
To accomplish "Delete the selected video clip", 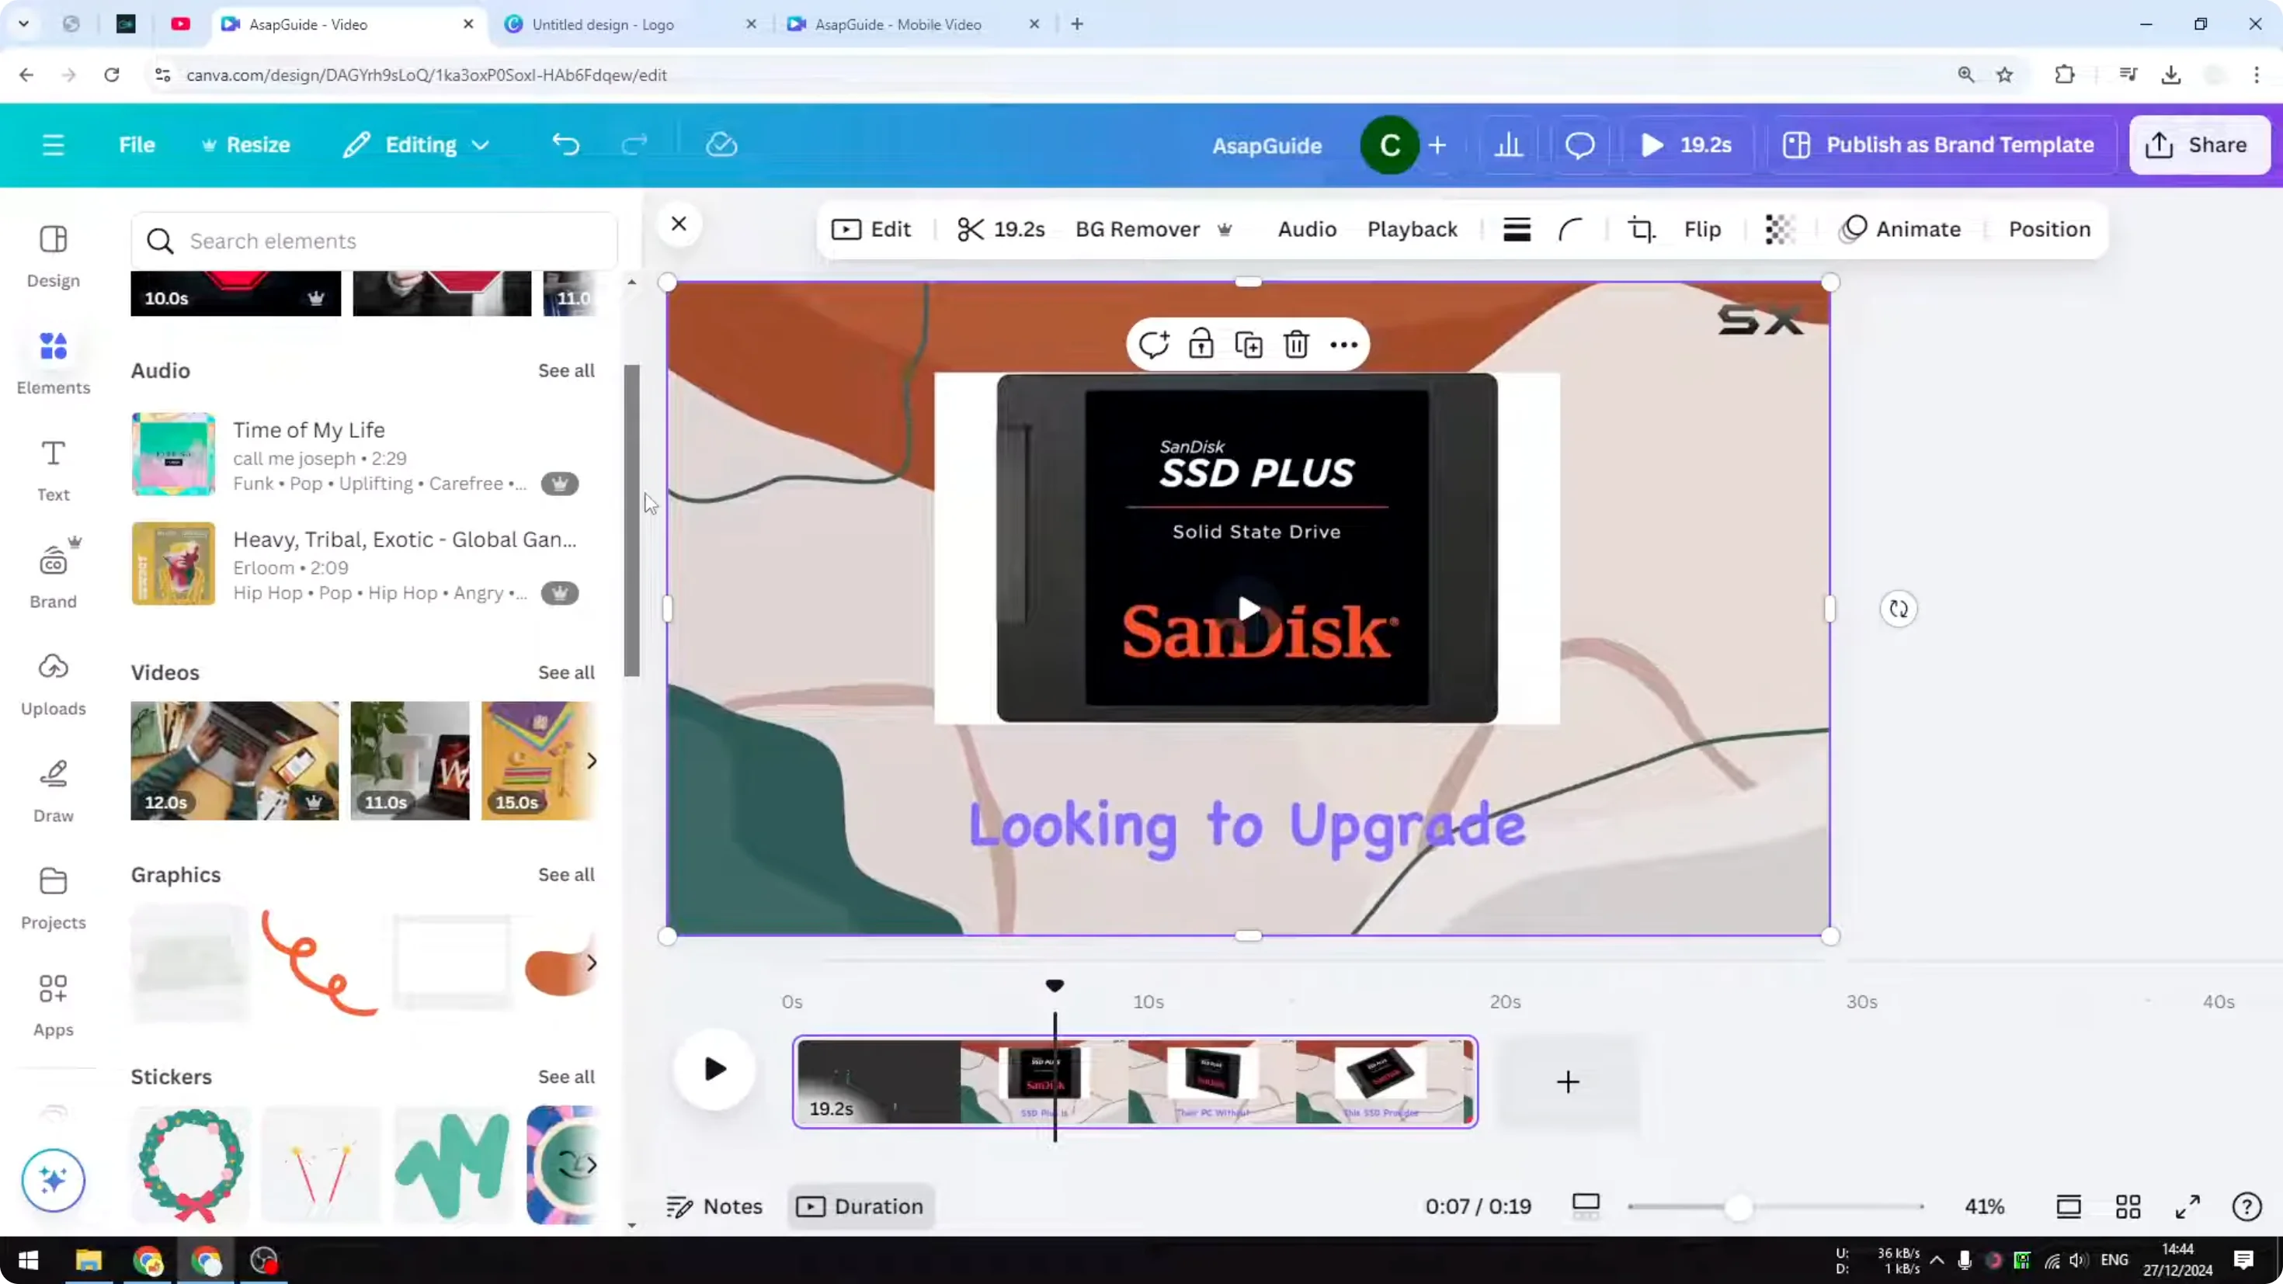I will (x=1296, y=344).
